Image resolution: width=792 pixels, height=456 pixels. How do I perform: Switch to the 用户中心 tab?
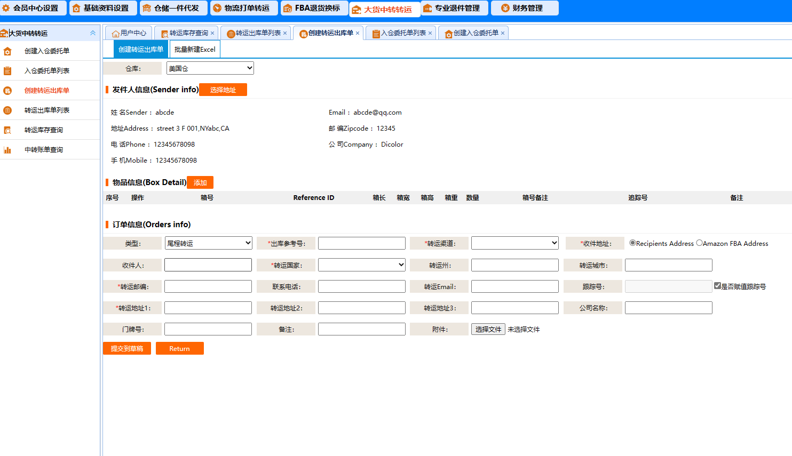pos(129,33)
